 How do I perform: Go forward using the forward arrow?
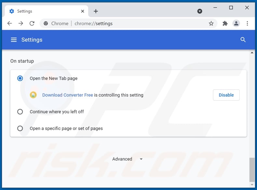click(x=21, y=23)
